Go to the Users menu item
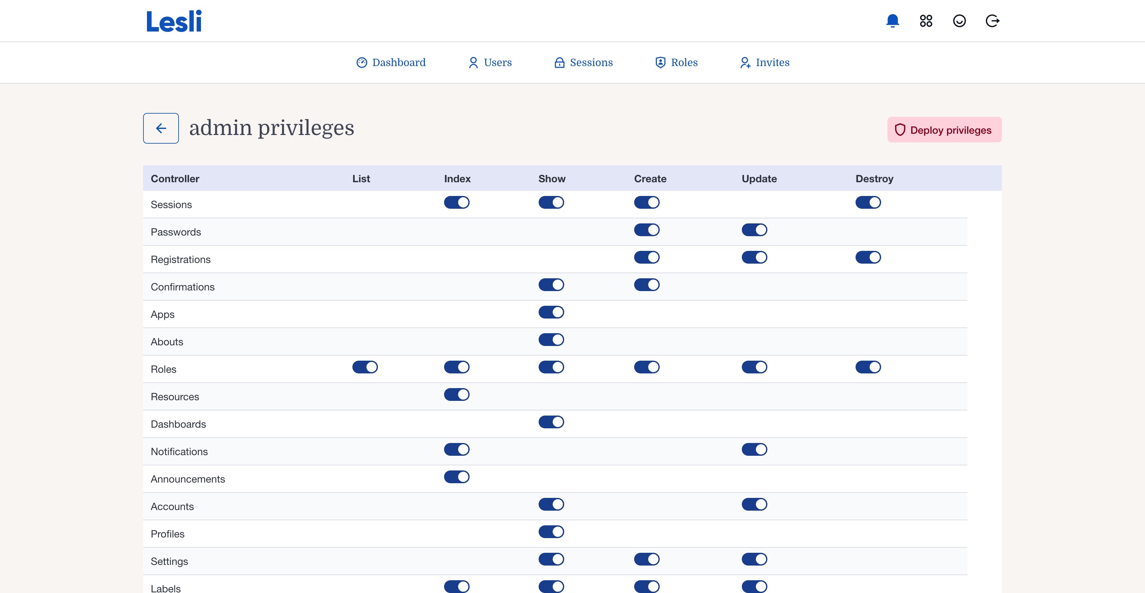 point(490,63)
